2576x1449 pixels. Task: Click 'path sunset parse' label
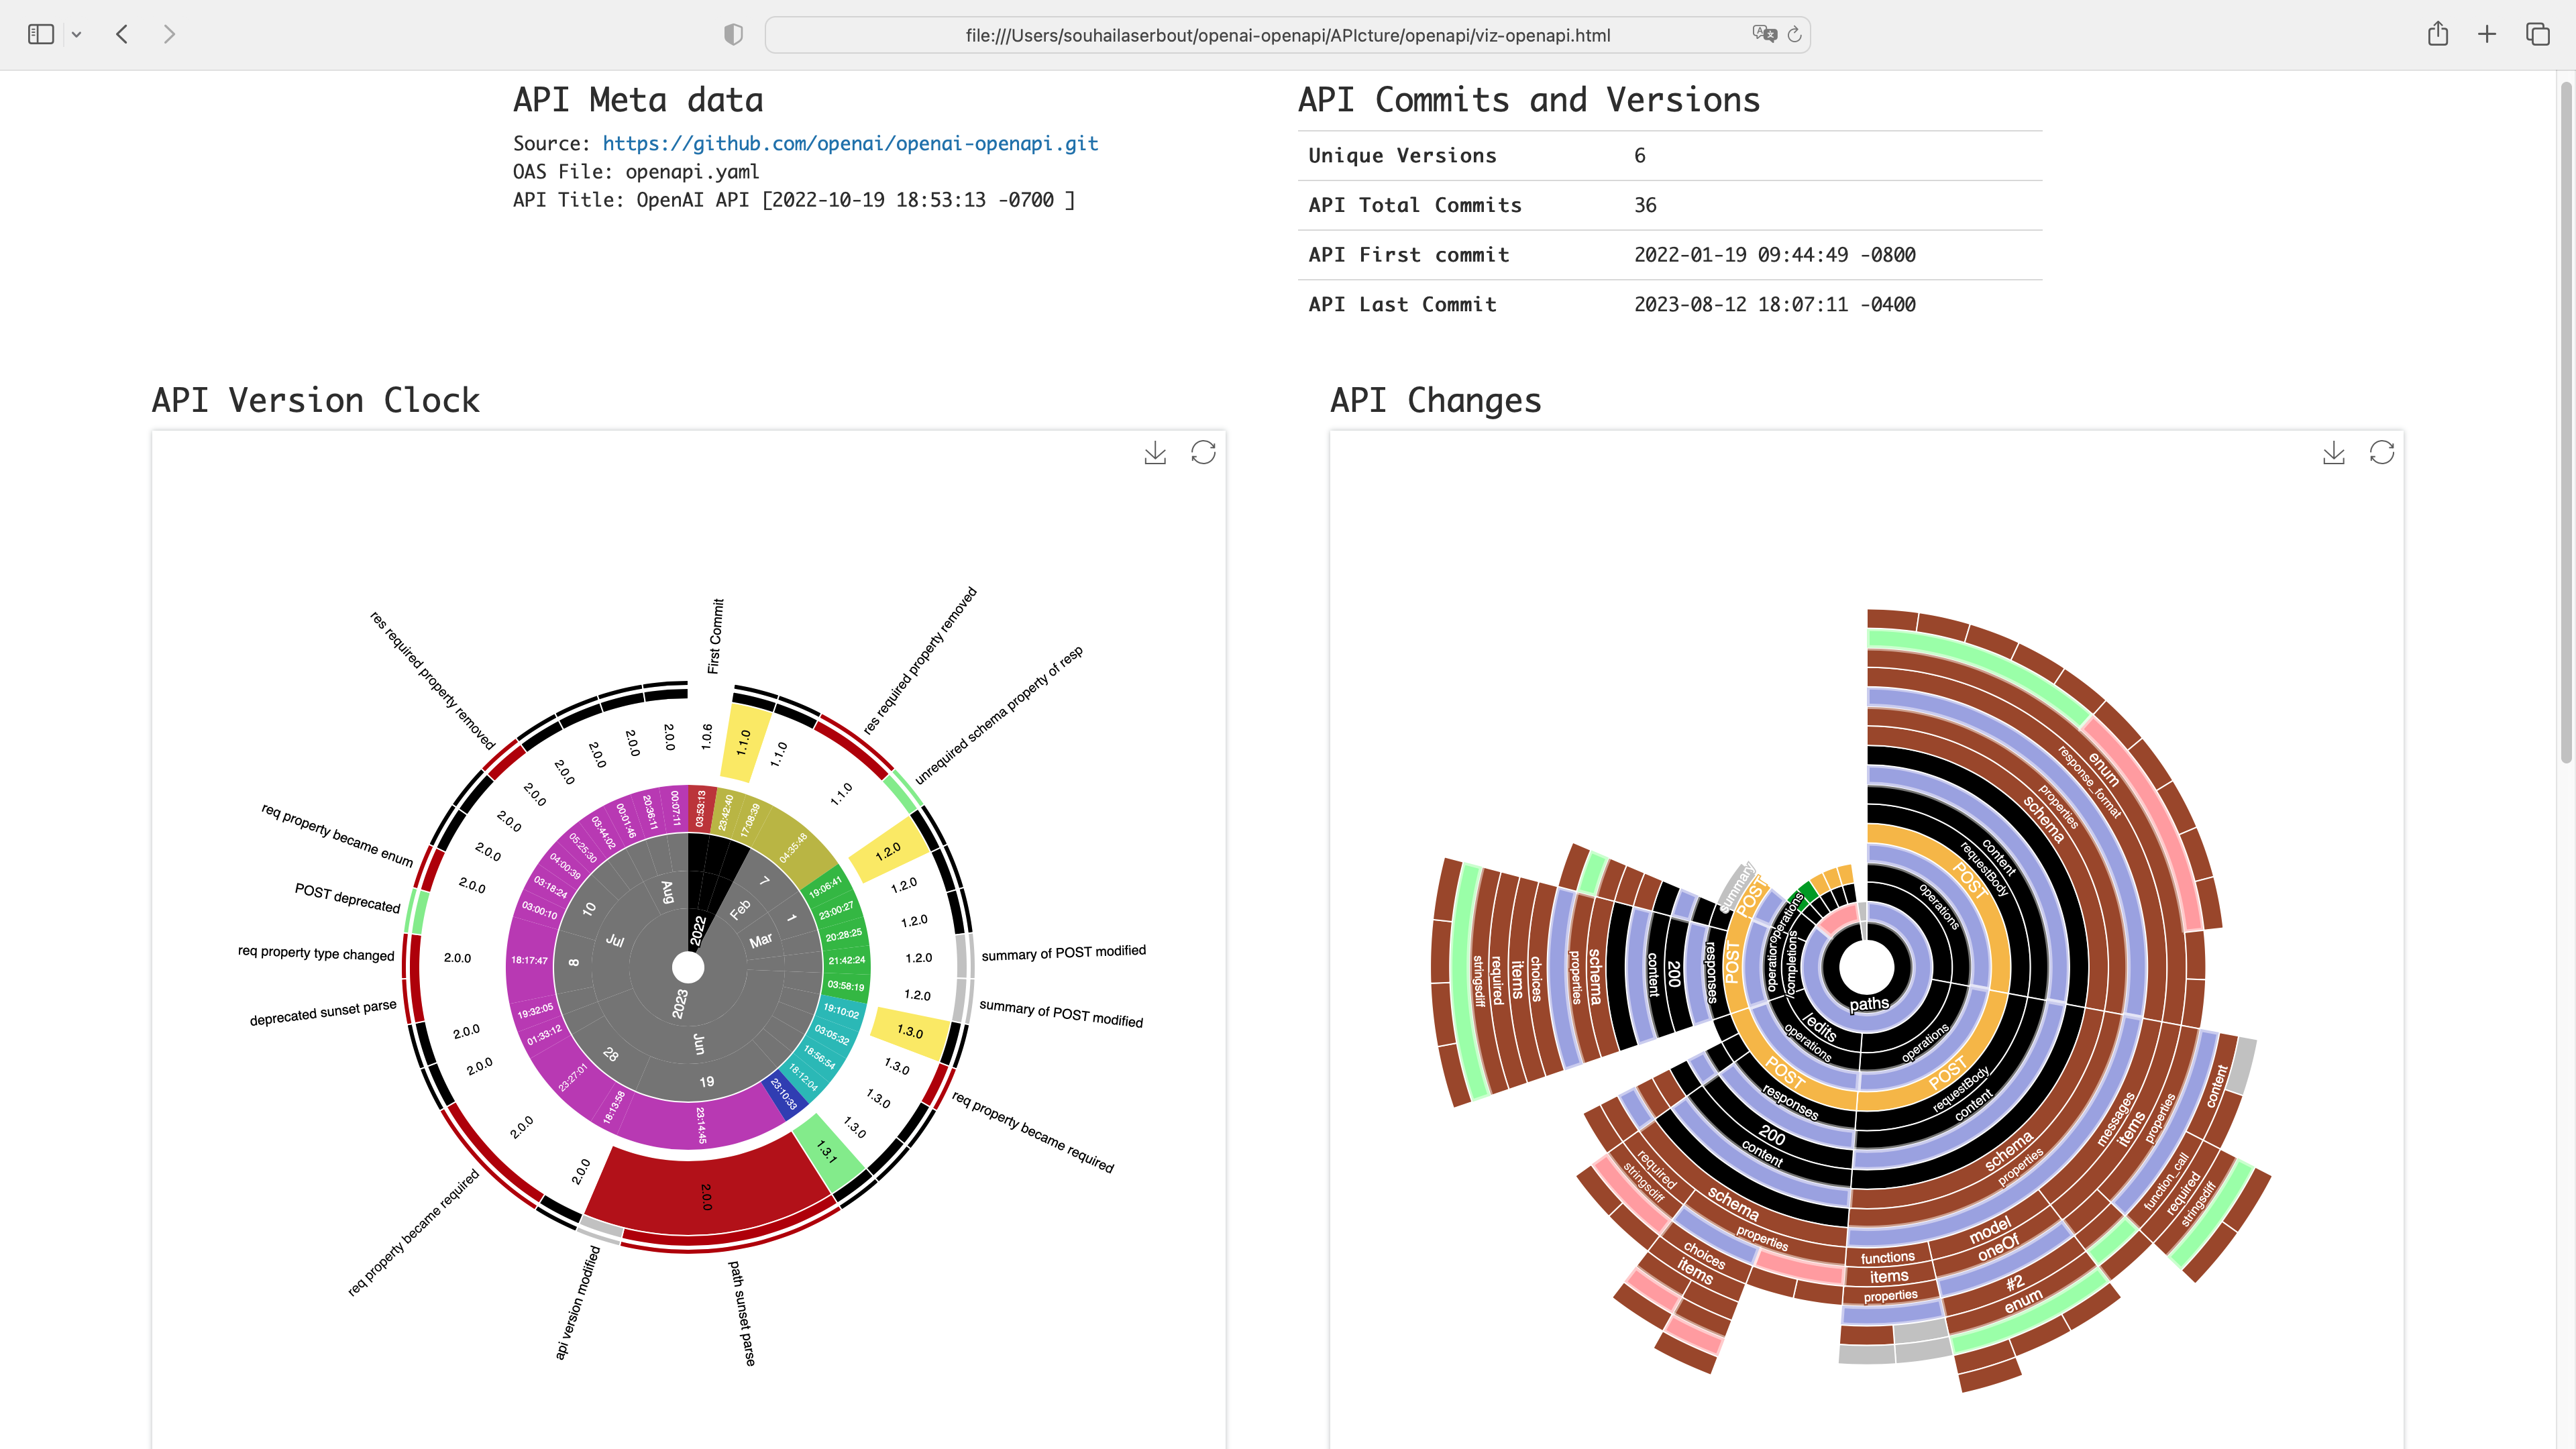[742, 1313]
